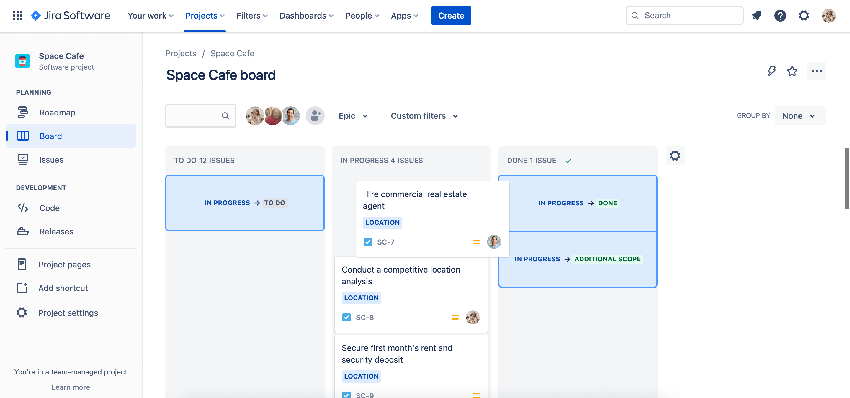Click the Code development icon
This screenshot has width=850, height=398.
22,207
